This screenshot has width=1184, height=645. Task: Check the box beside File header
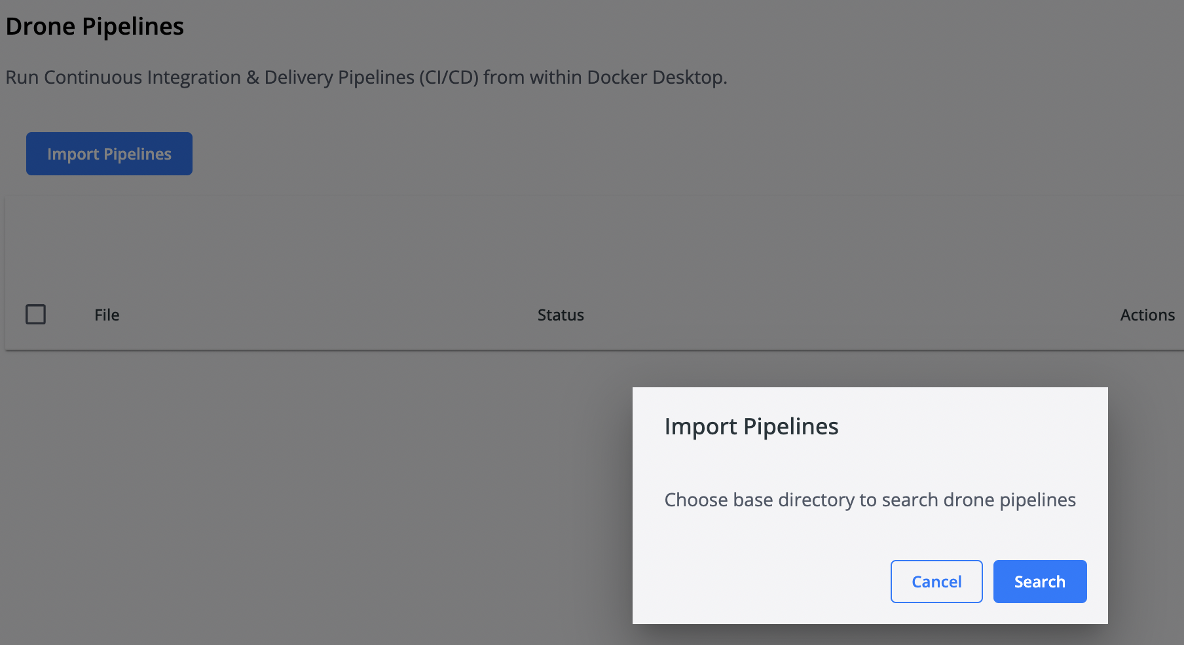click(x=36, y=315)
